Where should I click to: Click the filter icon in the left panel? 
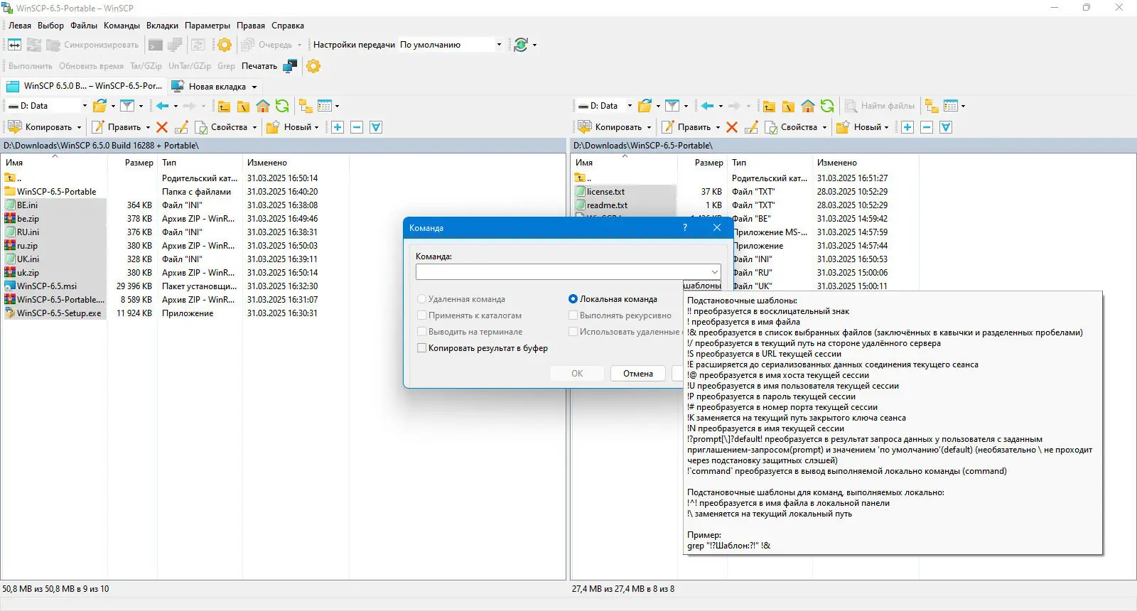pos(127,106)
